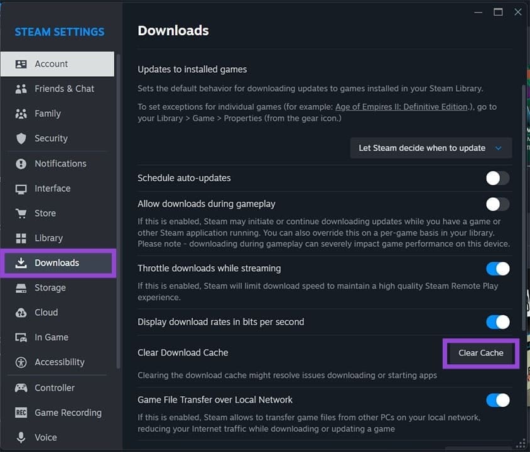The image size is (530, 452).
Task: Click the Controller gamepad icon
Action: 21,388
